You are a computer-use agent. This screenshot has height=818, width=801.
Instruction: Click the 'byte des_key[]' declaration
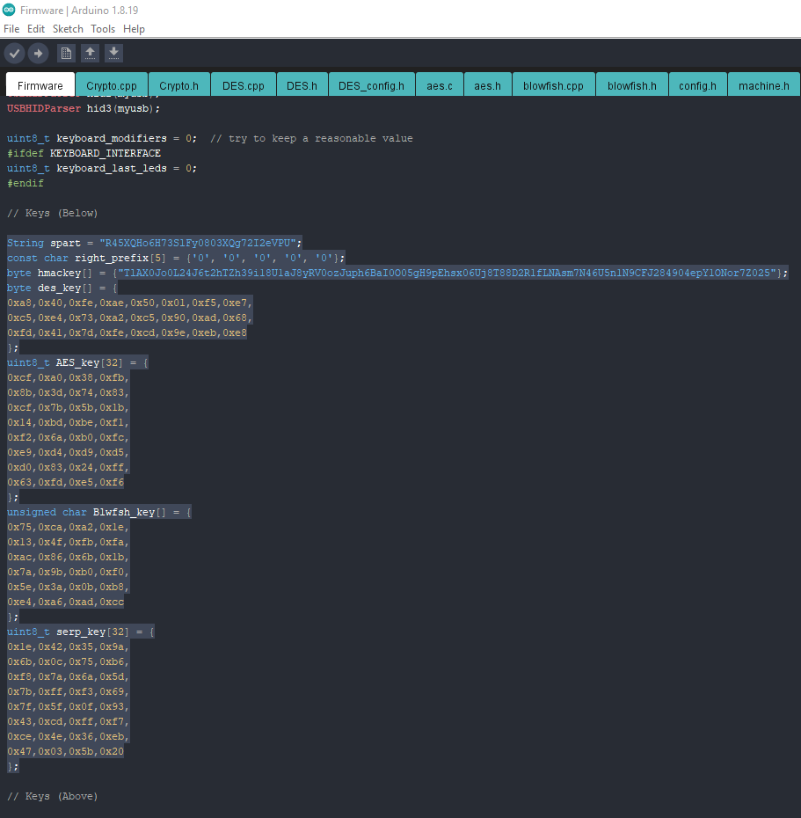tap(62, 288)
